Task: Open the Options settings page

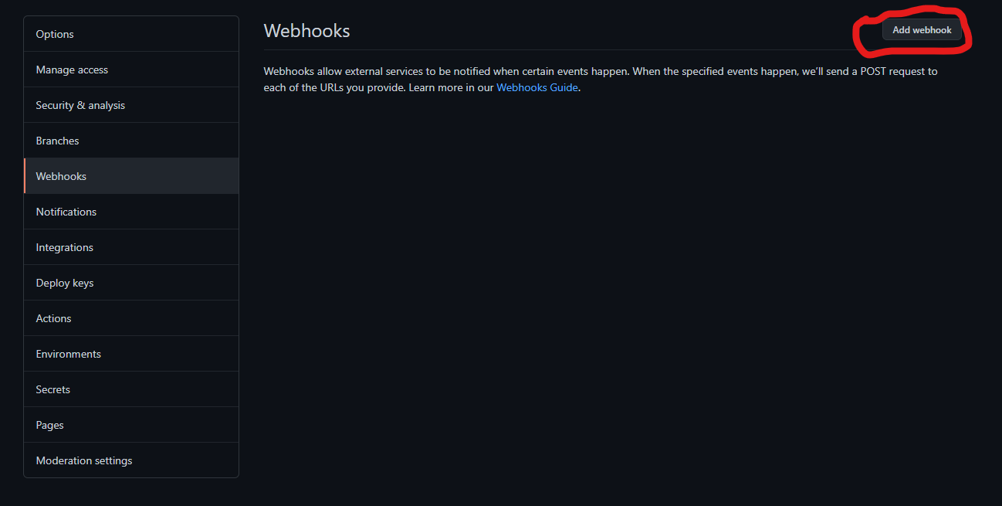Action: [131, 34]
